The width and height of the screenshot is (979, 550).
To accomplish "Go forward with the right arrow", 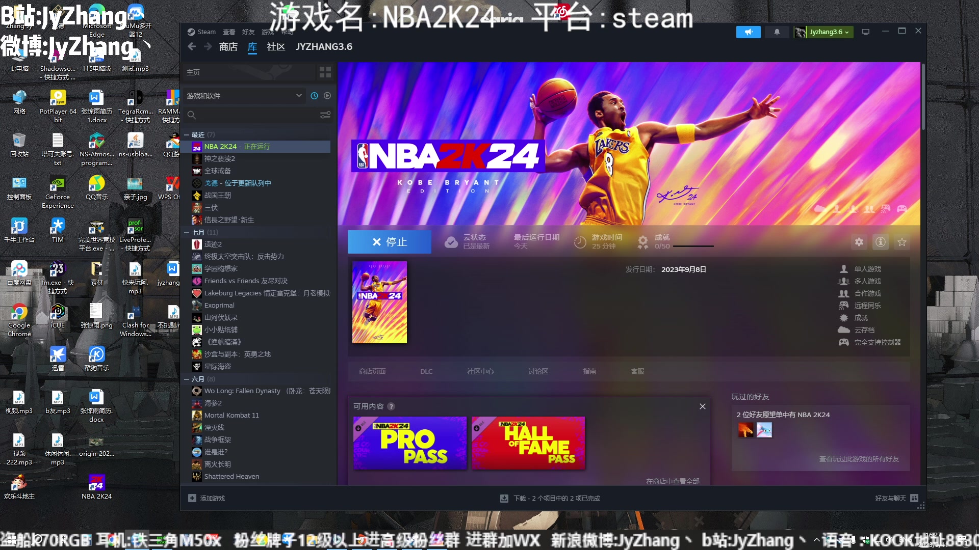I will click(x=208, y=47).
